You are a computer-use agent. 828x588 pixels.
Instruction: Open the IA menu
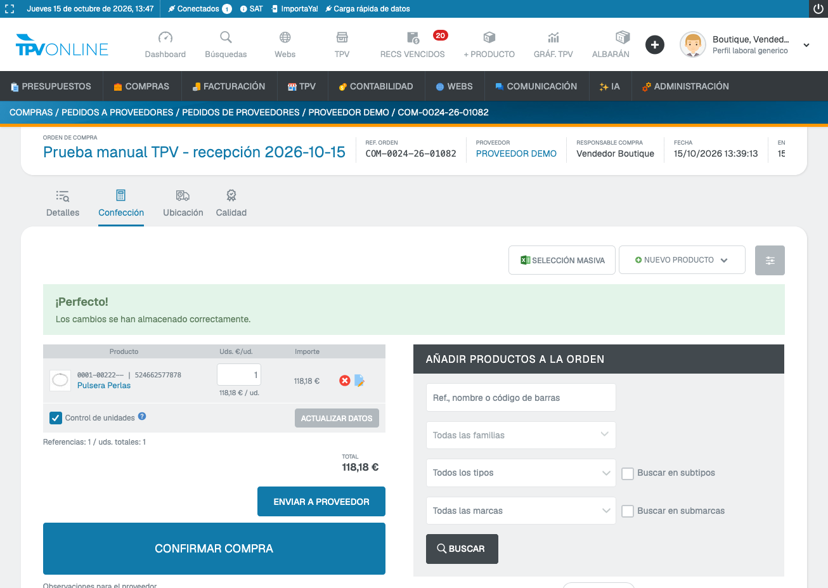pyautogui.click(x=610, y=86)
